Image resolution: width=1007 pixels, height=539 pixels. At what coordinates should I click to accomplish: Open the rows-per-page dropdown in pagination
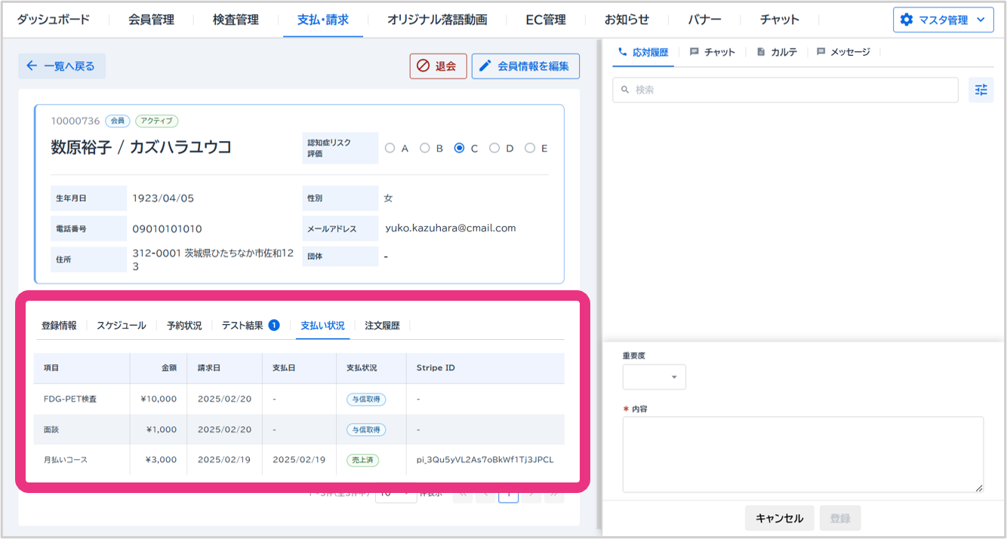click(396, 494)
